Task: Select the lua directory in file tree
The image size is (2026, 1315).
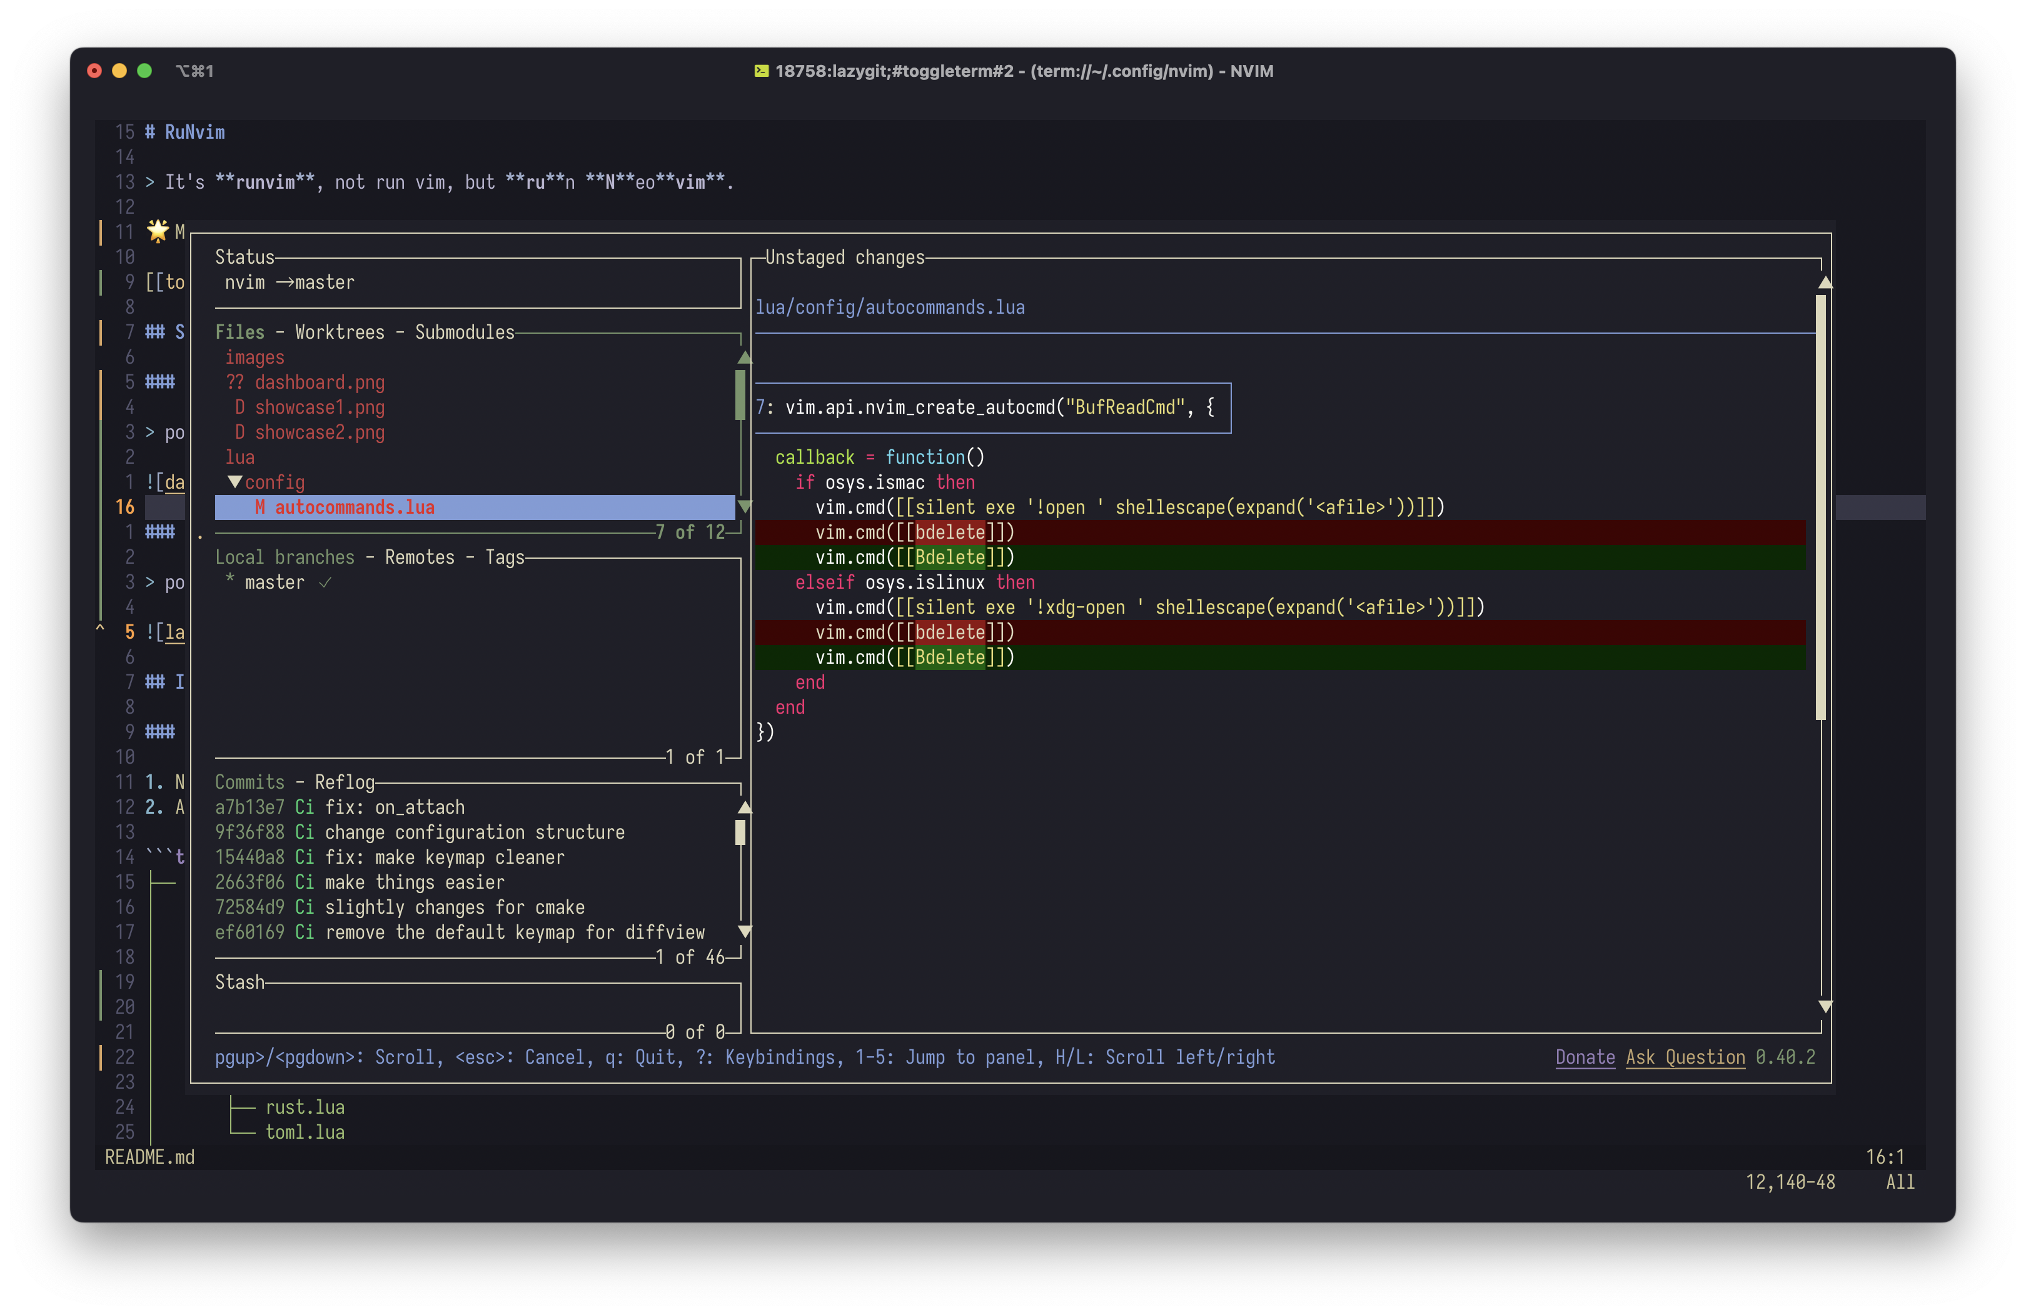Action: click(x=240, y=457)
